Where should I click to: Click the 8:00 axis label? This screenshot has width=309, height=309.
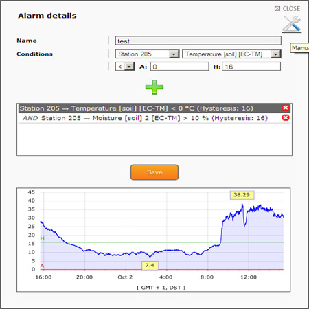[x=207, y=277]
